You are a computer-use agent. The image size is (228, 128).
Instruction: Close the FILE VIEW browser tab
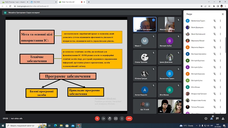tap(56, 2)
